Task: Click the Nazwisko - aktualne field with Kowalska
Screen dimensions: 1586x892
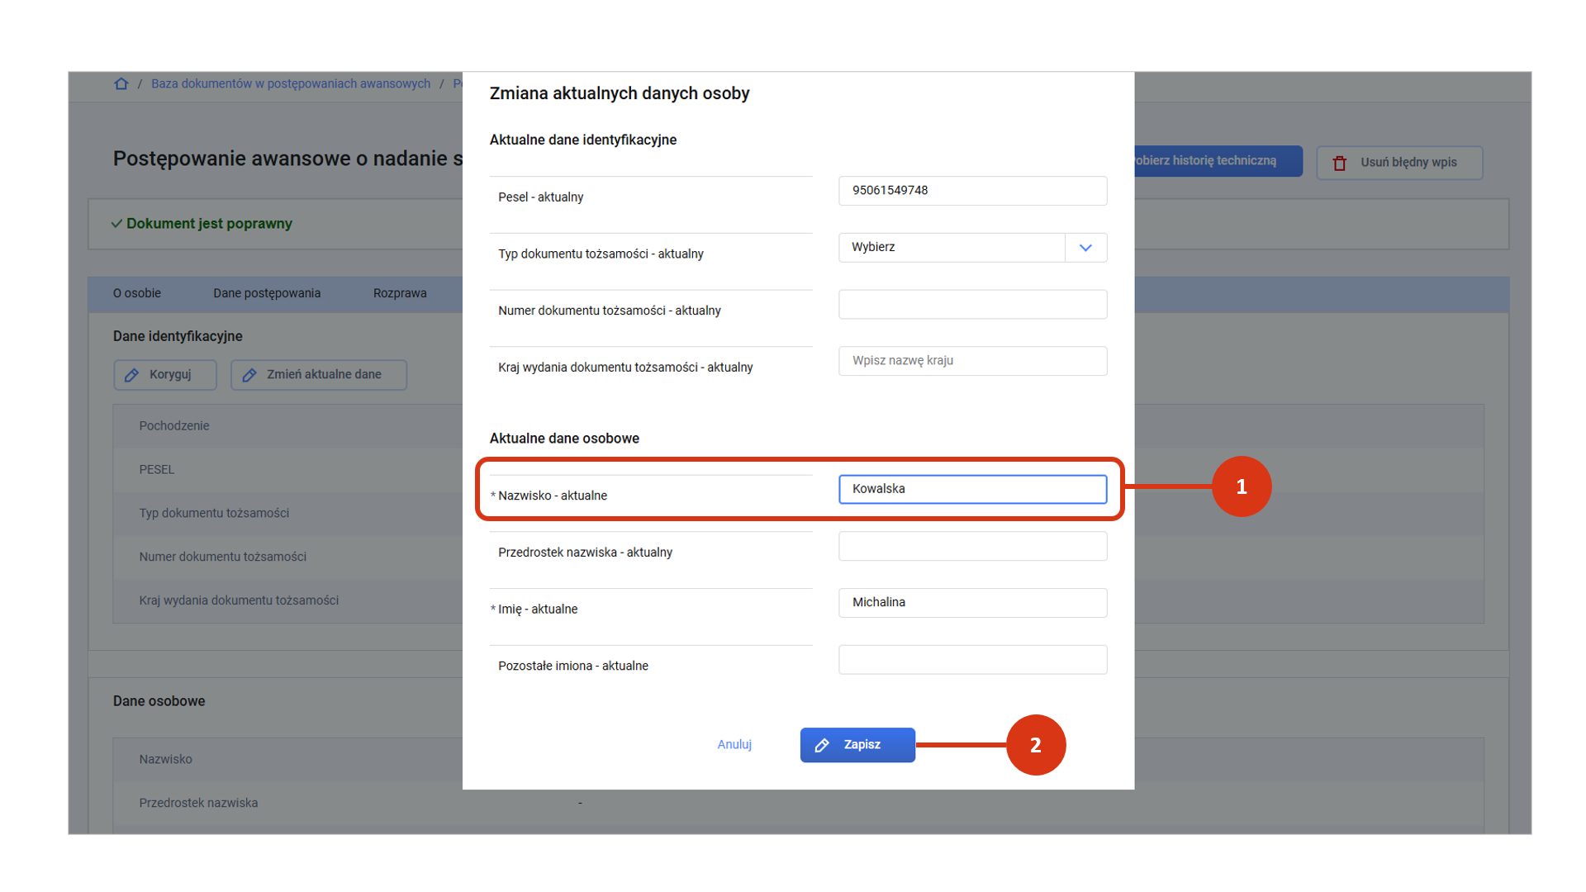Action: (972, 489)
